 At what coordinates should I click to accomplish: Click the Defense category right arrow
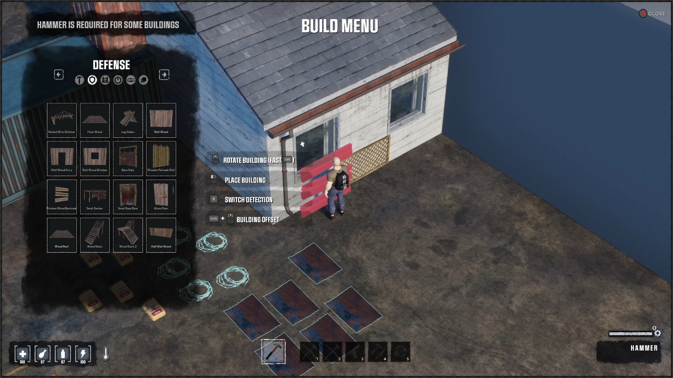pos(164,75)
